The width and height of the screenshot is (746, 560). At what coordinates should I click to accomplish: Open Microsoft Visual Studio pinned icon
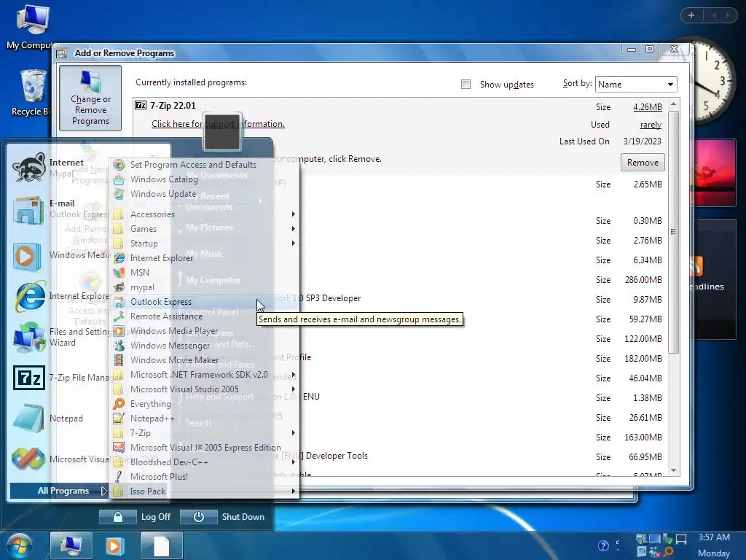tap(28, 459)
